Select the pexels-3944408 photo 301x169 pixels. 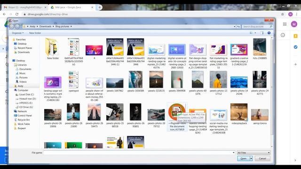pyautogui.click(x=177, y=81)
